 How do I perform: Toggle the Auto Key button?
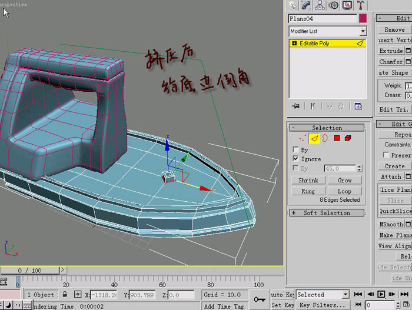click(x=283, y=295)
